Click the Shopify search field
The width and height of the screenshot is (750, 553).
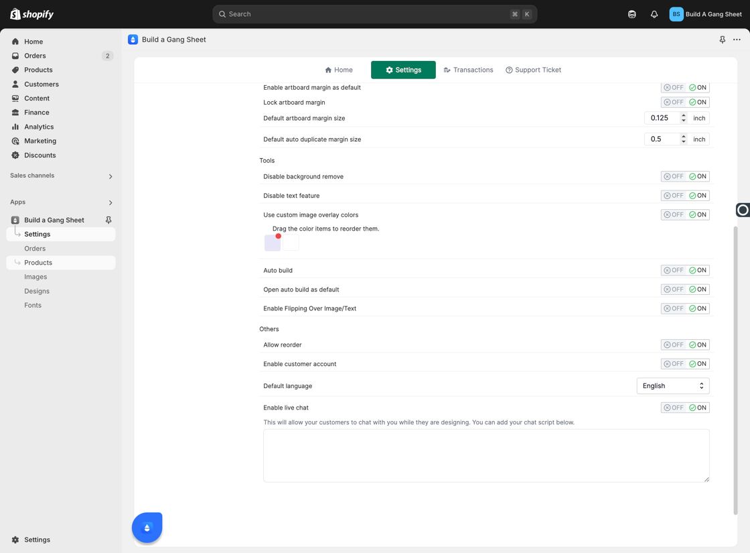[374, 14]
